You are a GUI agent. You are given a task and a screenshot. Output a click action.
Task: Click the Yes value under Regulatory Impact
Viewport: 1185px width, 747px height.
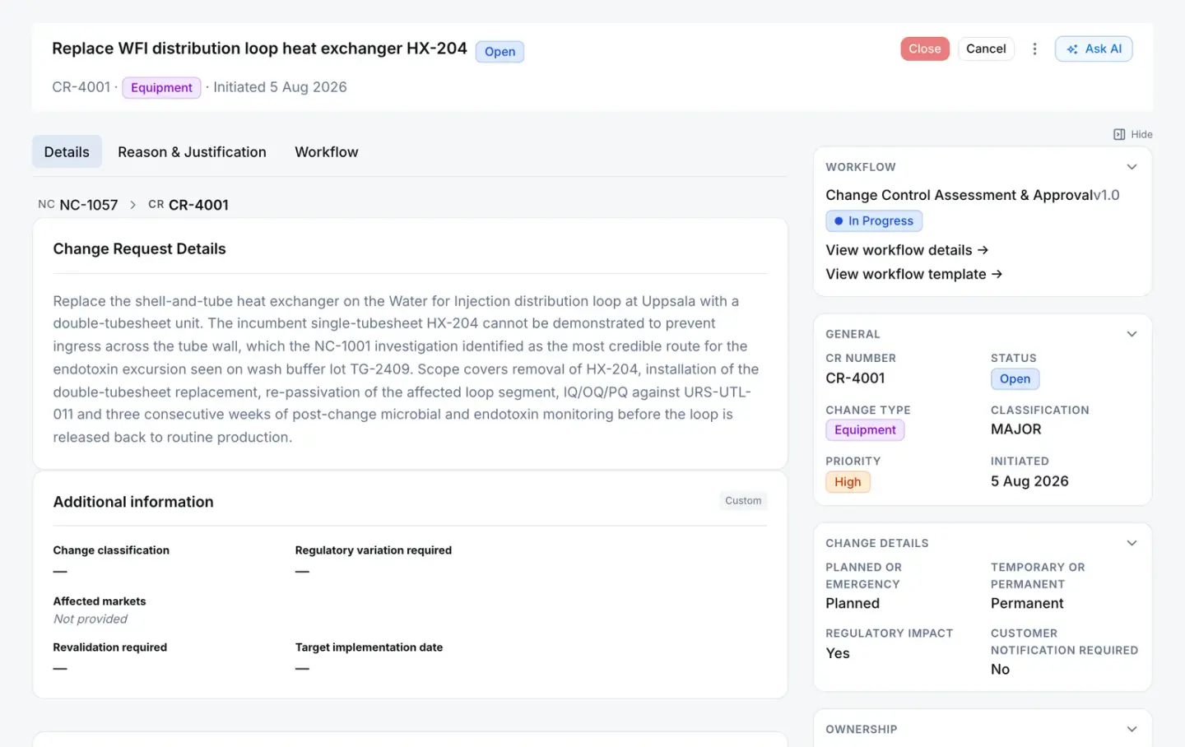click(x=838, y=654)
